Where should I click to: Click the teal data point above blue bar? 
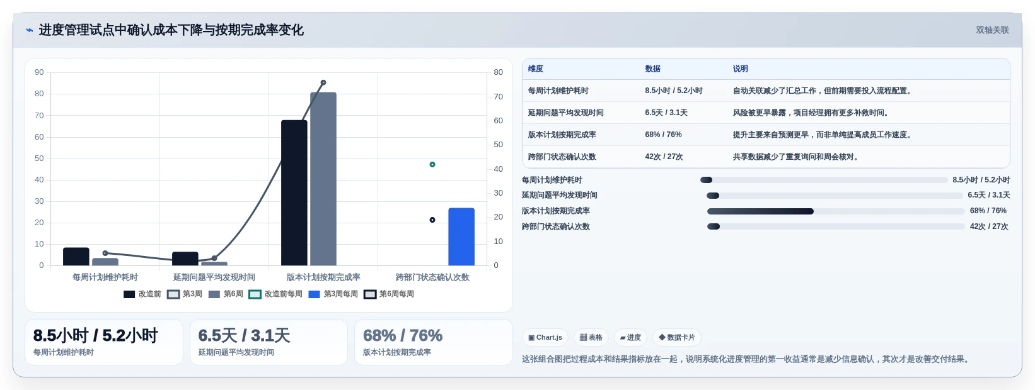(x=432, y=165)
